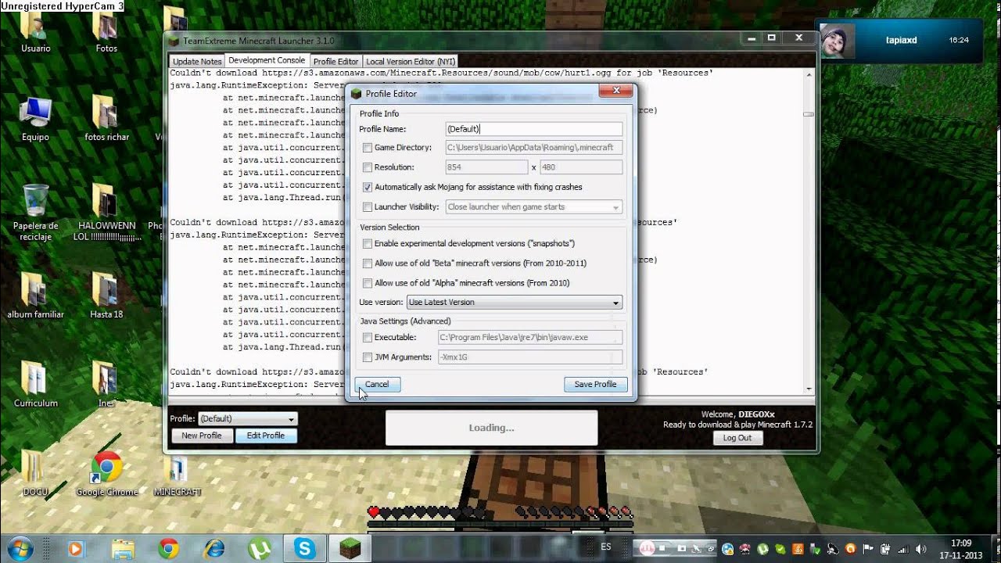Open Windows Media Player from taskbar
This screenshot has height=563, width=1001.
click(76, 548)
